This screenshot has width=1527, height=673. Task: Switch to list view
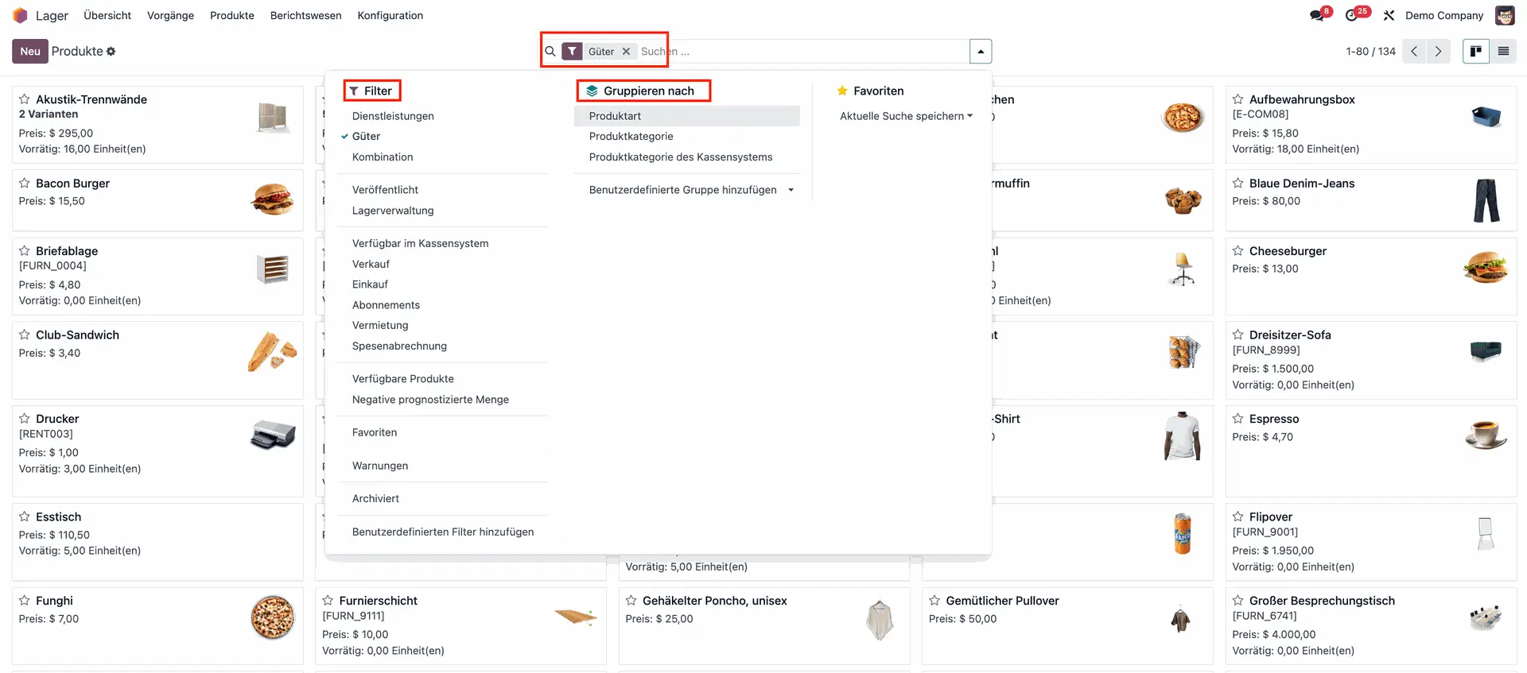click(x=1503, y=52)
